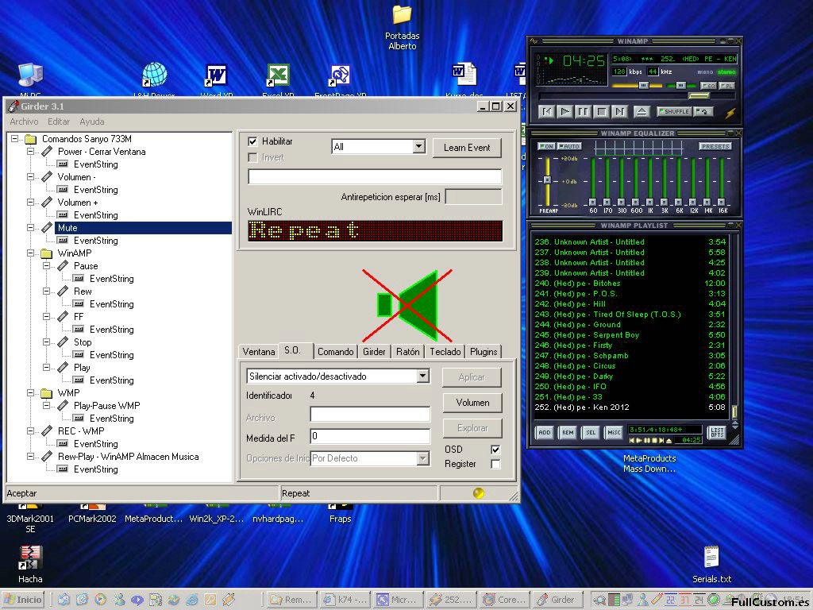Screen dimensions: 813x610
Task: Open the All device dropdown
Action: coord(419,147)
